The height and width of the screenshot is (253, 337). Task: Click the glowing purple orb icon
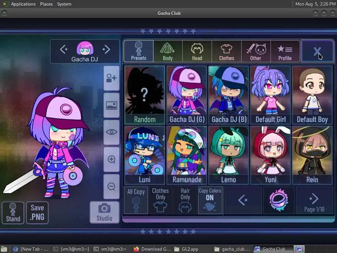point(279,200)
